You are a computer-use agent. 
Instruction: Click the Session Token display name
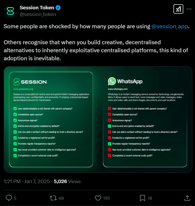36,8
